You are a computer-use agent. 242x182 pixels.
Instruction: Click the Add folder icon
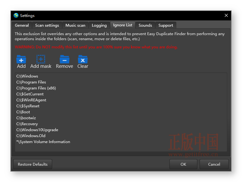point(21,59)
